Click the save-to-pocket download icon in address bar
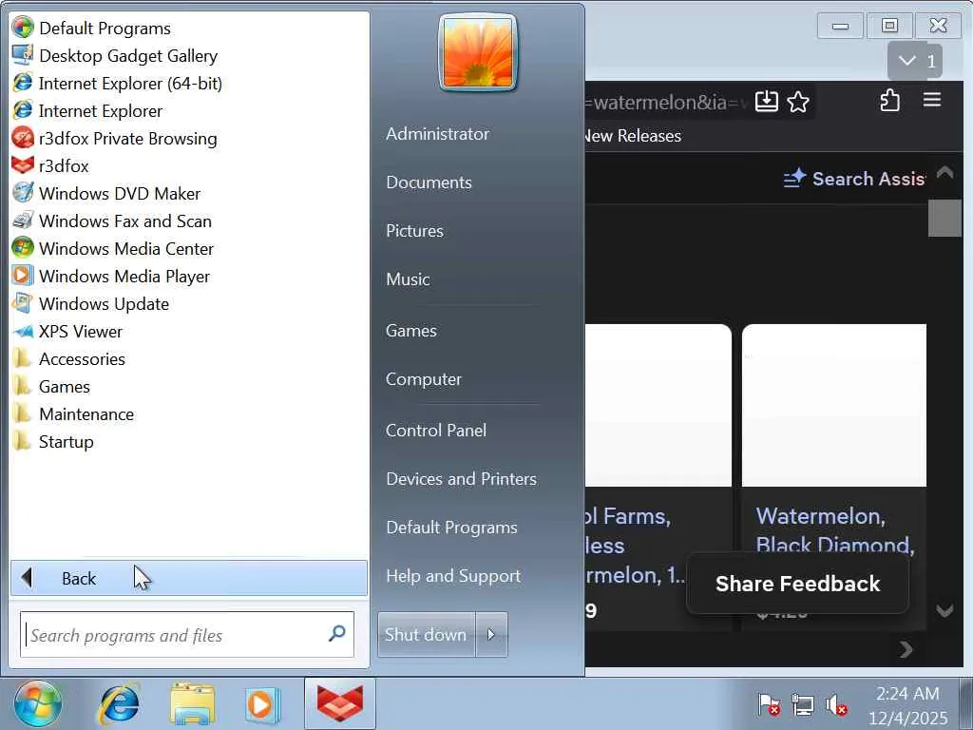 (767, 101)
